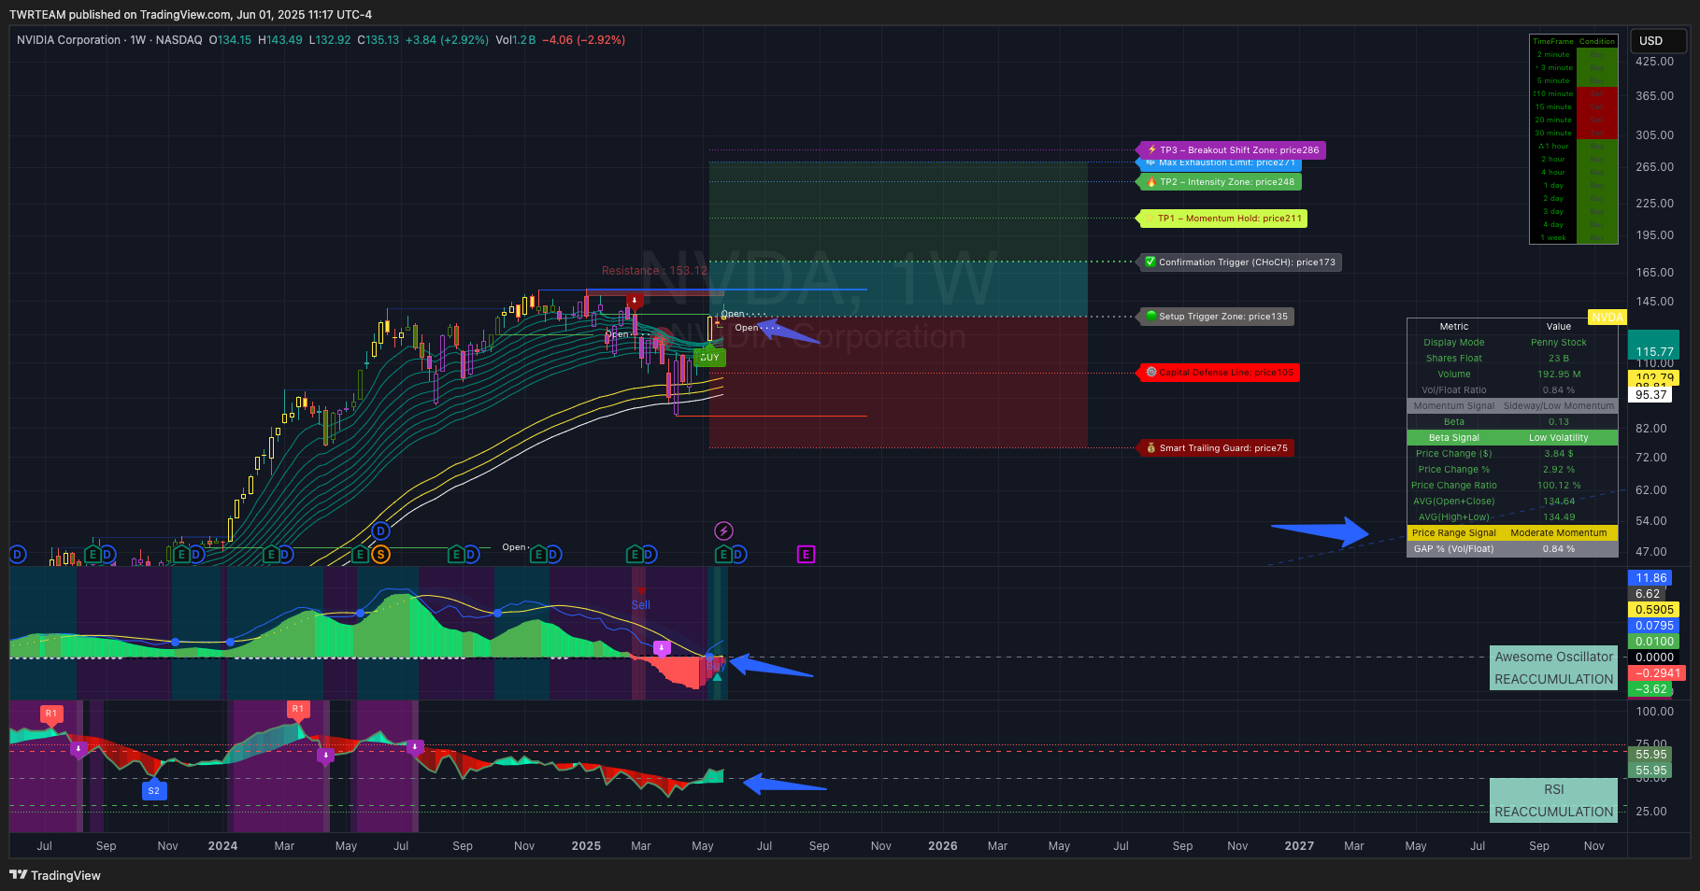Open the February 2025 earnings E marker

coord(635,555)
